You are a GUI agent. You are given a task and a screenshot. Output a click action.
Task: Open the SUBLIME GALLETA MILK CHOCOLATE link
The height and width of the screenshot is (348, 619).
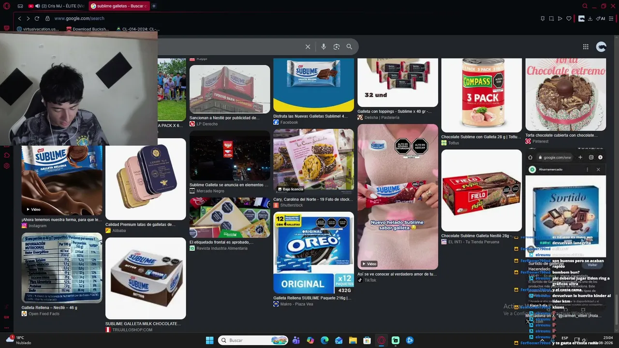143,324
